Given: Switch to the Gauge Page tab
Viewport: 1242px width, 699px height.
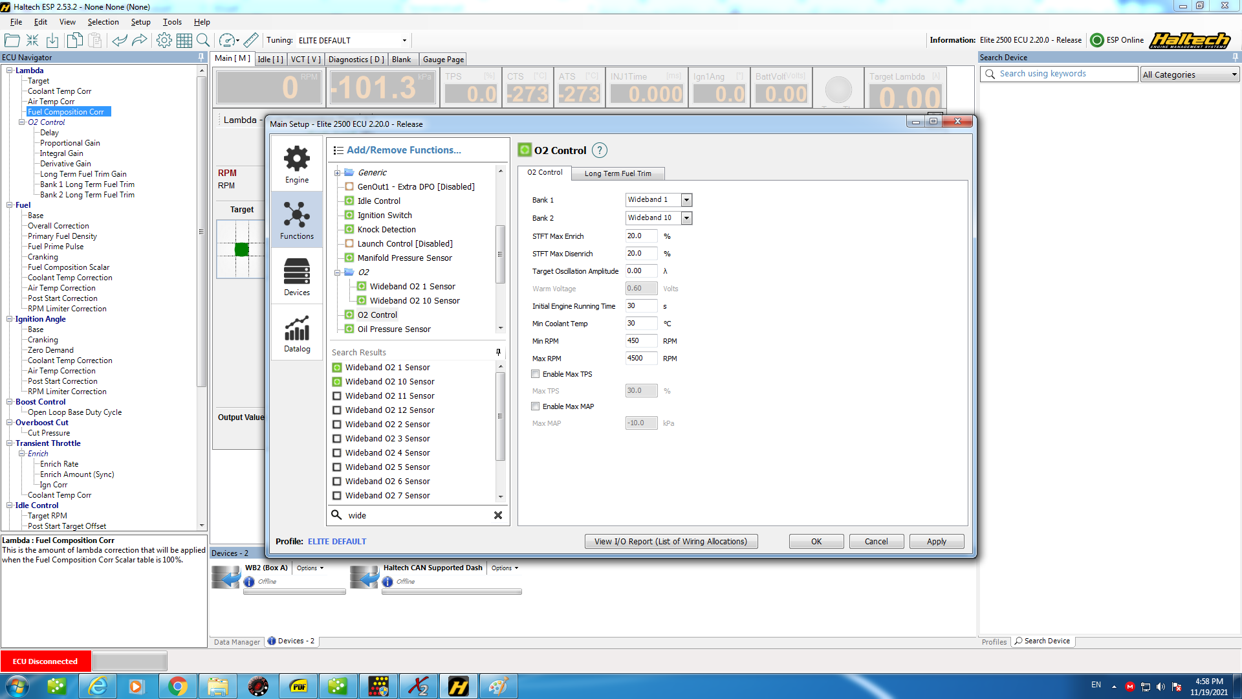Looking at the screenshot, I should (443, 60).
